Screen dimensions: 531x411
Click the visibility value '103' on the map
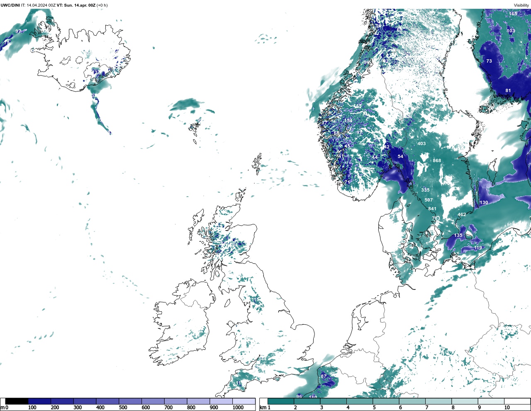point(511,31)
